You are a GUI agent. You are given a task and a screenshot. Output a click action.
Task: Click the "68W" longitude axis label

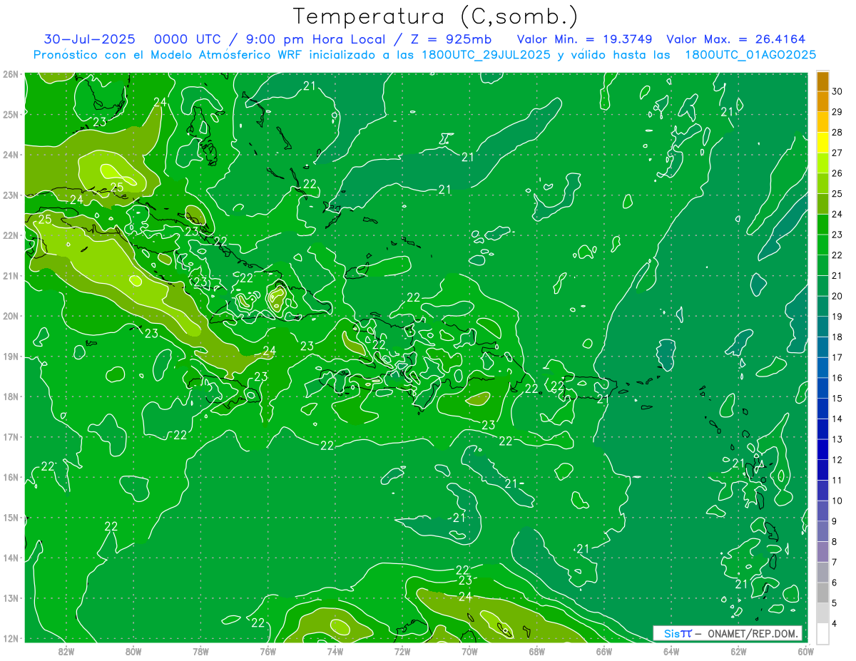[537, 652]
